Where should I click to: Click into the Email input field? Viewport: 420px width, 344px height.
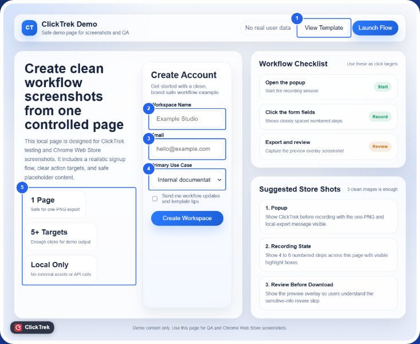(187, 149)
